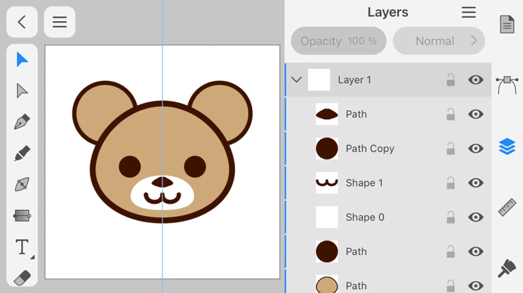Viewport: 523px width, 293px height.
Task: Toggle lock on Layer 1
Action: (450, 80)
